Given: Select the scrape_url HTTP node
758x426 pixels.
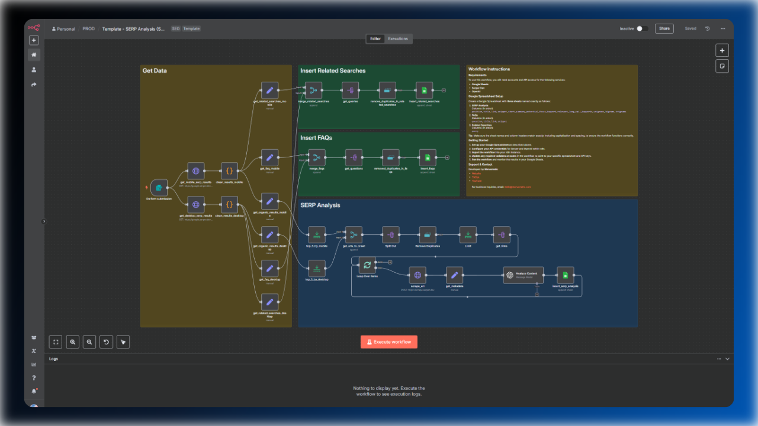Looking at the screenshot, I should [417, 275].
